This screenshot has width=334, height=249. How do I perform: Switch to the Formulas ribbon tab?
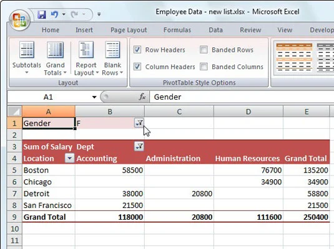pos(177,30)
